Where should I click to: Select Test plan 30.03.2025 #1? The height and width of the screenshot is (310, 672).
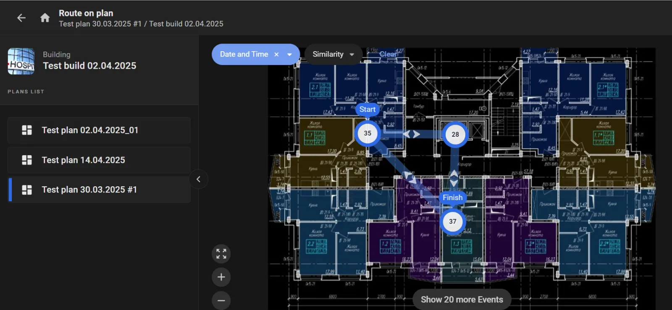click(99, 190)
